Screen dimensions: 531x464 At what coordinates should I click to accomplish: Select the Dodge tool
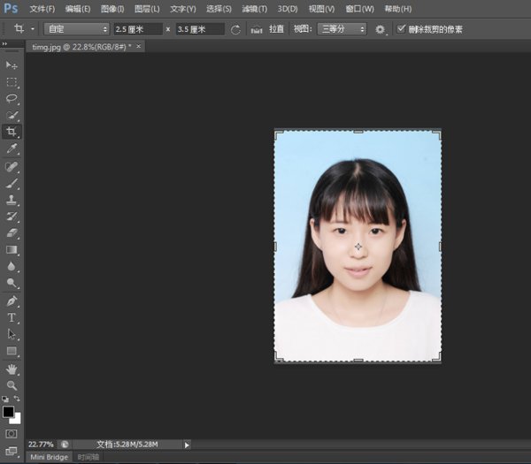click(x=12, y=283)
